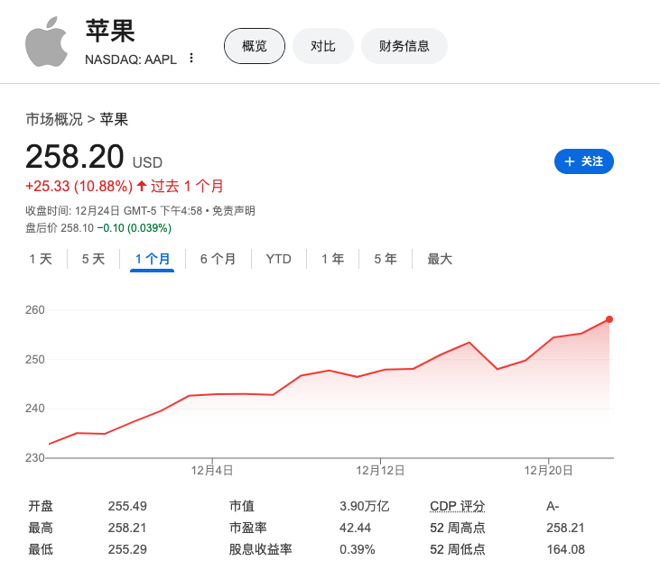Click the 盘后价 258.10 after-hours text

click(60, 228)
